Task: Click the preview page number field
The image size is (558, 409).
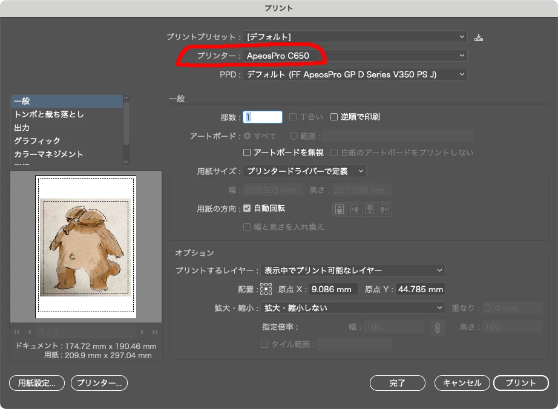Action: coord(87,332)
